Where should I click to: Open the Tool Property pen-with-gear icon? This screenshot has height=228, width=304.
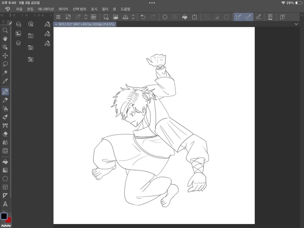click(x=47, y=34)
